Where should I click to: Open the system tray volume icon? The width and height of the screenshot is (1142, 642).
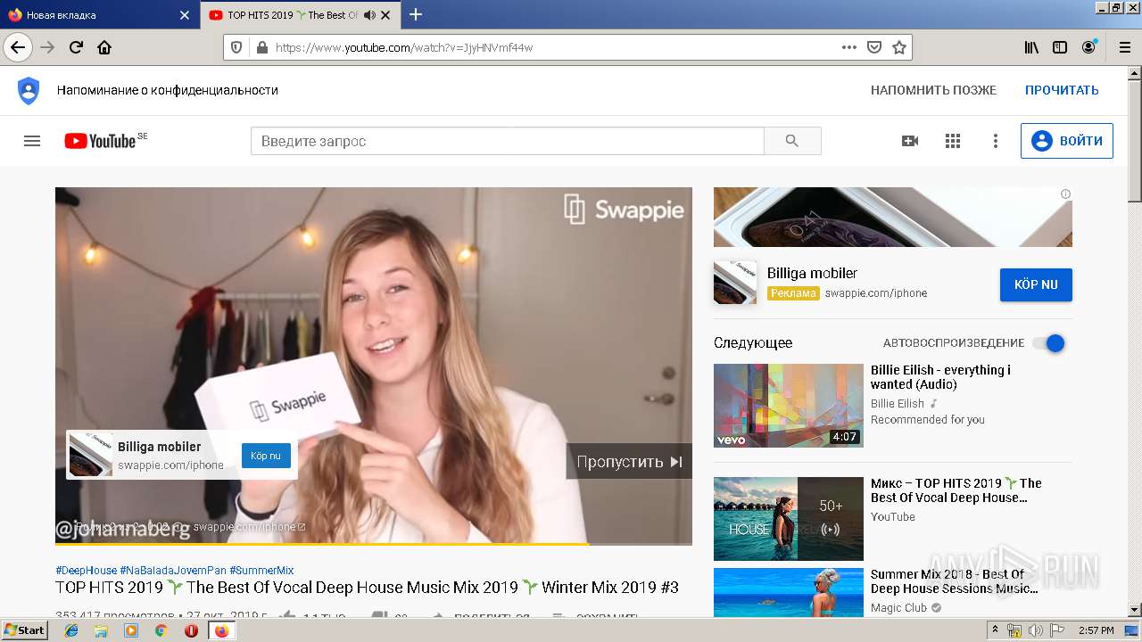pyautogui.click(x=1035, y=630)
